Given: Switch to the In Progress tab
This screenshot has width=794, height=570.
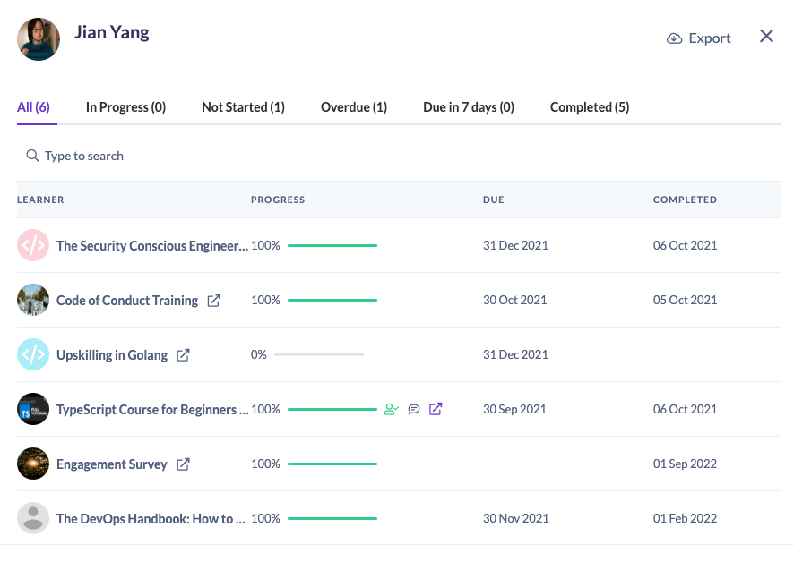Looking at the screenshot, I should coord(125,106).
